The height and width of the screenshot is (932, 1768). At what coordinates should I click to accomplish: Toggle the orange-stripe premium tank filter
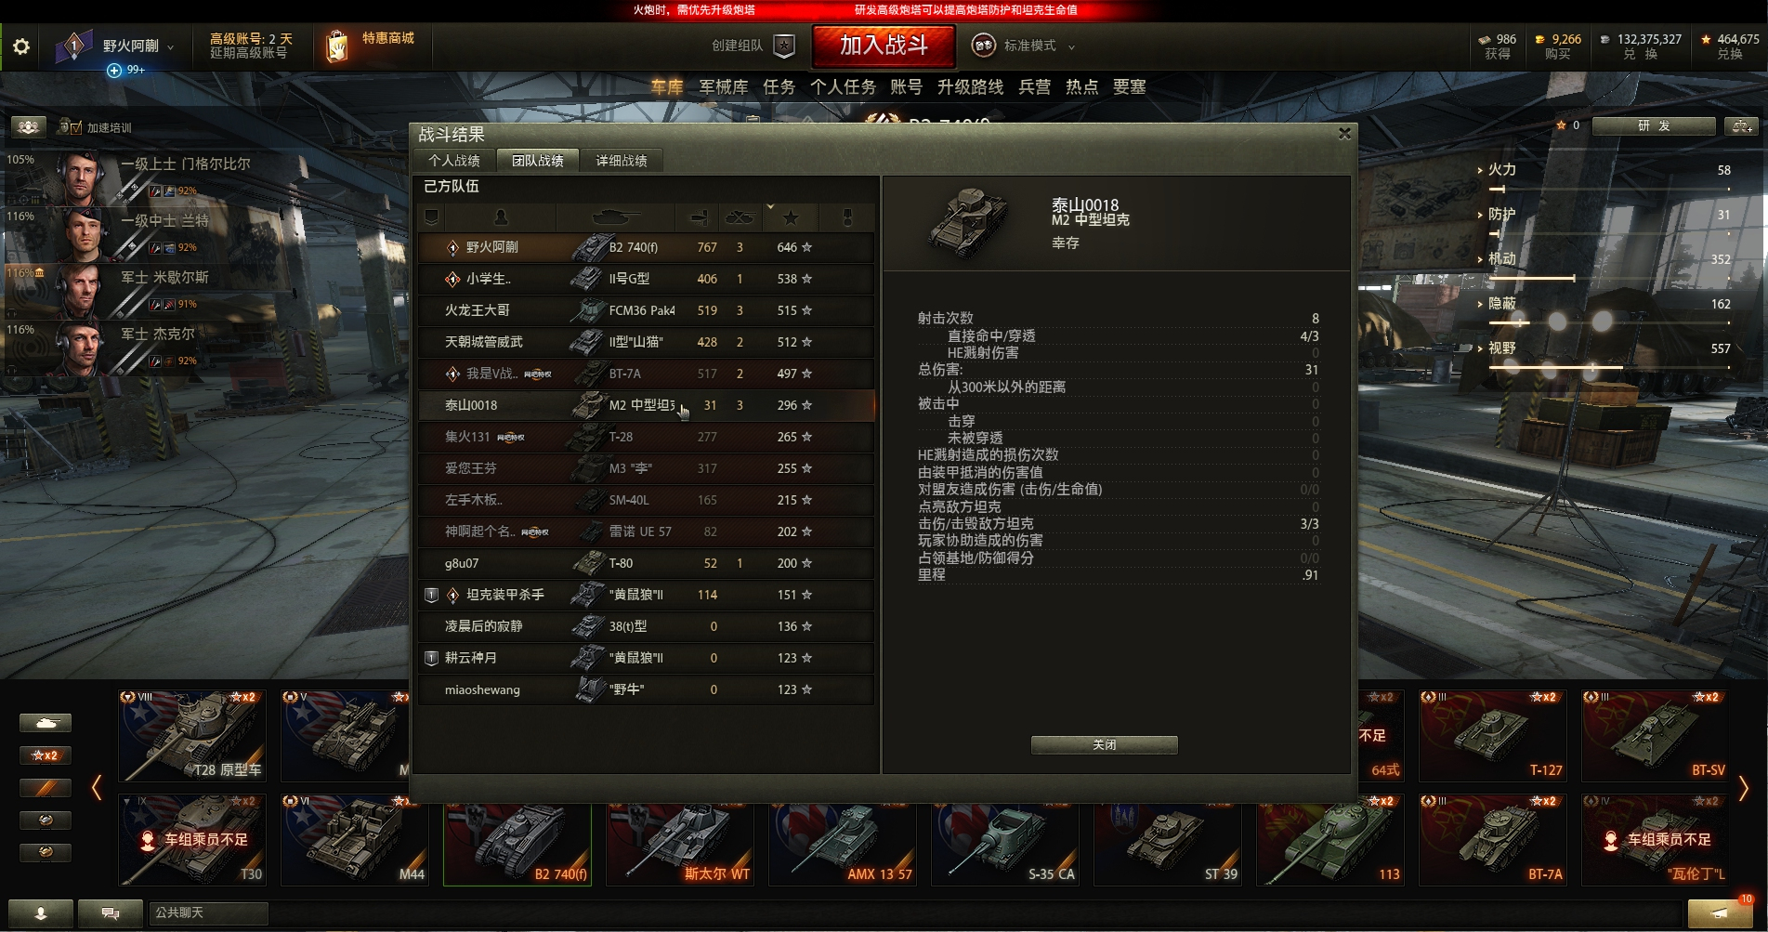(46, 788)
